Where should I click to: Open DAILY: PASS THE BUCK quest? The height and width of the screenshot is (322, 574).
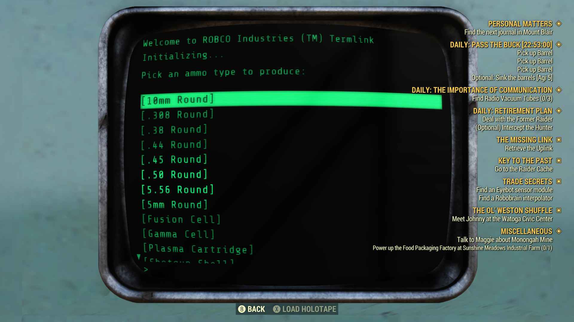[x=501, y=44]
